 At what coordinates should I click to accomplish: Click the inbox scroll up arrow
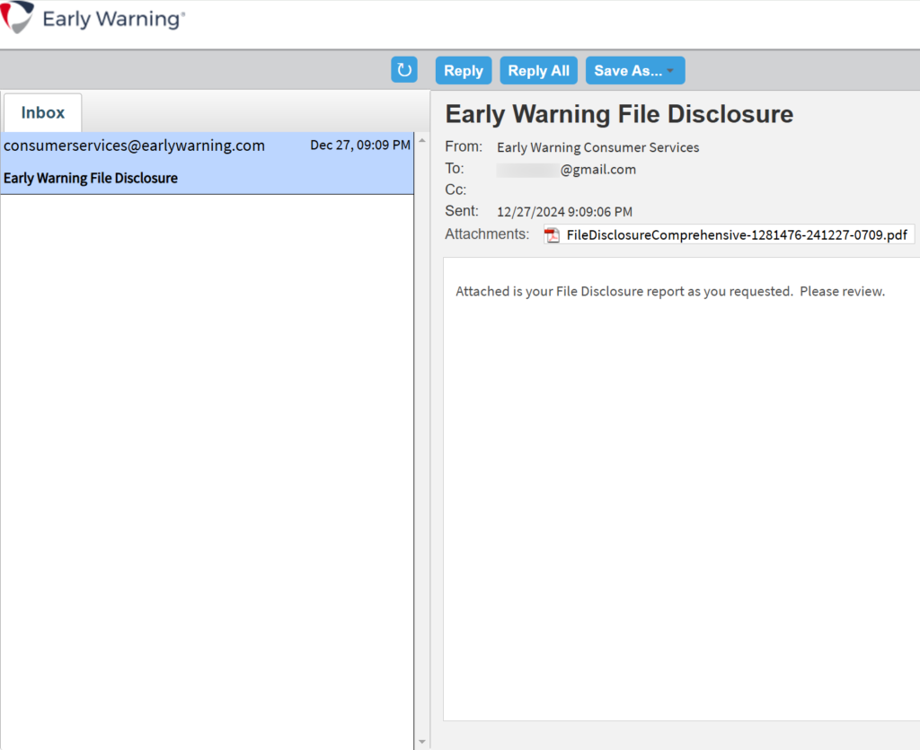pos(422,141)
